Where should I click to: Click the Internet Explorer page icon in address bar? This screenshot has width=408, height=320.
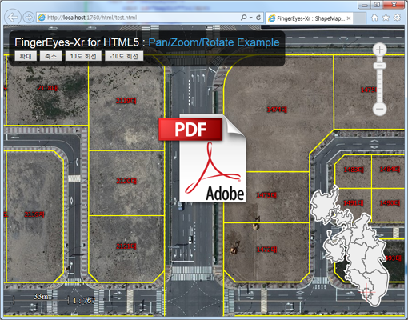pos(42,18)
